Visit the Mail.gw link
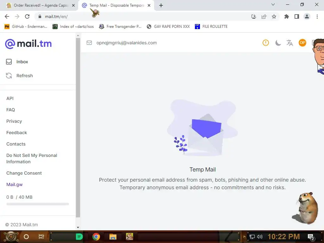This screenshot has height=243, width=324. pyautogui.click(x=15, y=184)
